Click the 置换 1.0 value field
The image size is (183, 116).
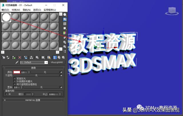pos(17,87)
